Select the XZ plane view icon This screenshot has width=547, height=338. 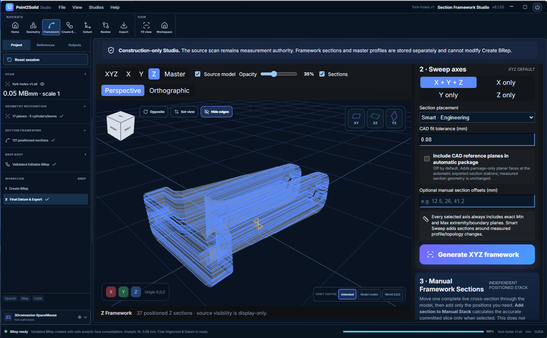tap(375, 118)
